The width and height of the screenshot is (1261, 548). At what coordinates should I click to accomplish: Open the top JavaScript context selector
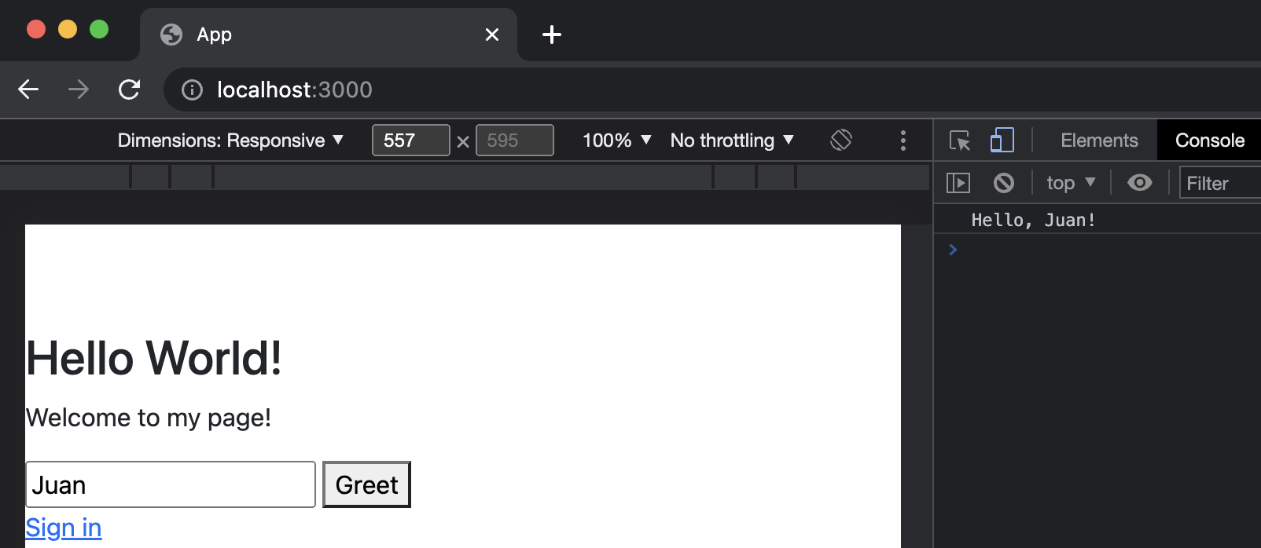click(1070, 183)
